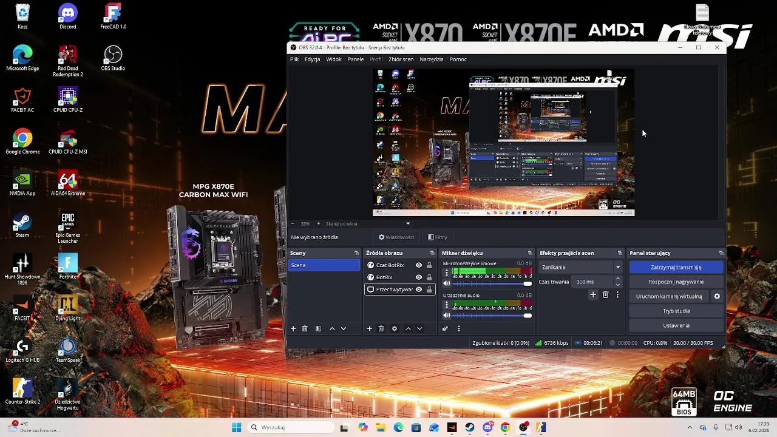Click Rozpocznij nagrywanie to start recording
Viewport: 777px width, 437px height.
pyautogui.click(x=676, y=282)
